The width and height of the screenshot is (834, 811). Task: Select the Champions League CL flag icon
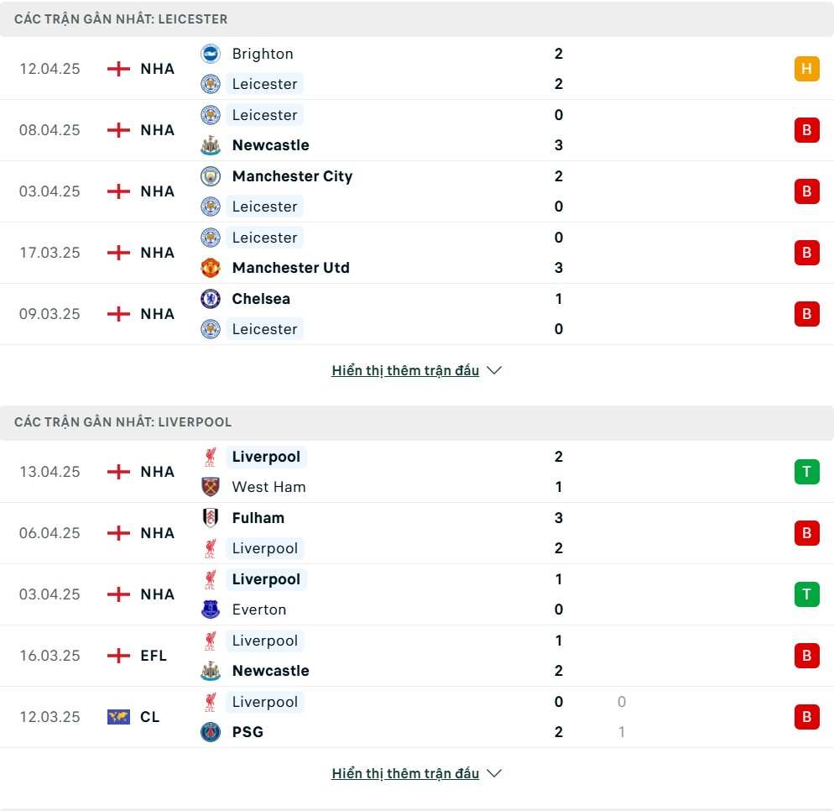pos(118,717)
